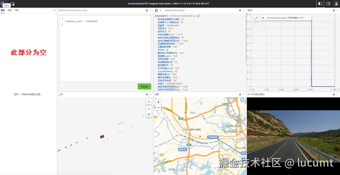Viewport: 340px width, 175px height.
Task: Copy message with purple clipboard icon
Action: coord(198,16)
